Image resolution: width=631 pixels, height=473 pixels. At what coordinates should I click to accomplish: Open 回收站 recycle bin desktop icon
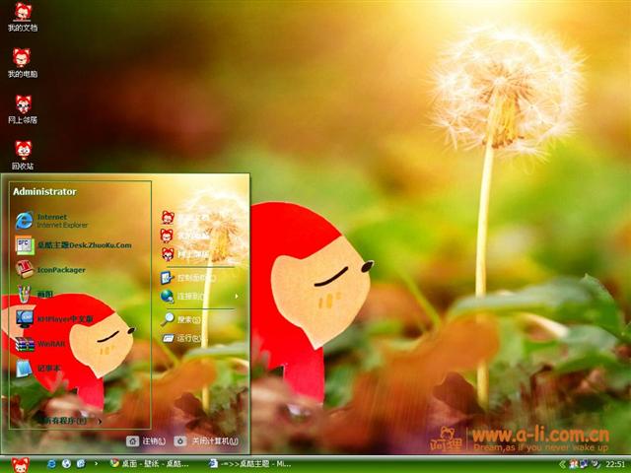coord(23,155)
